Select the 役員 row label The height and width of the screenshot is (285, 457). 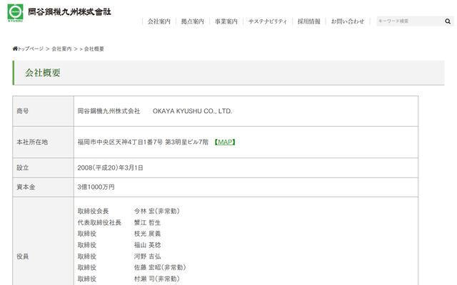(22, 256)
